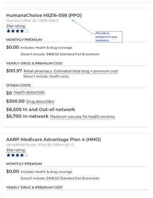
Task: Click the empty fifth star on AARP plan
Action: (26, 155)
